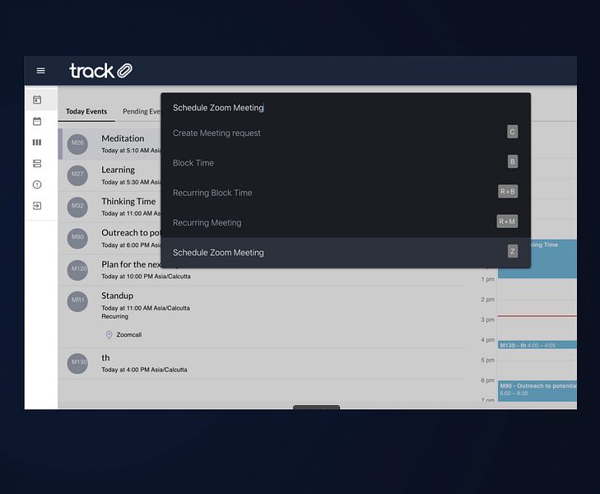Switch to Today Events tab
This screenshot has height=494, width=600.
click(x=86, y=111)
